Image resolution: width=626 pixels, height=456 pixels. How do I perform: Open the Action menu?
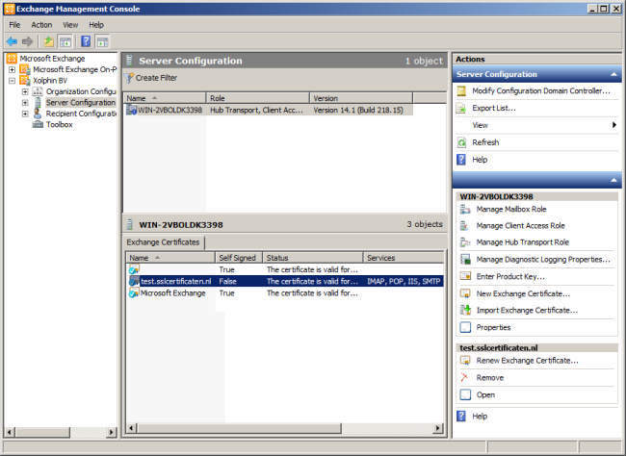[x=41, y=25]
